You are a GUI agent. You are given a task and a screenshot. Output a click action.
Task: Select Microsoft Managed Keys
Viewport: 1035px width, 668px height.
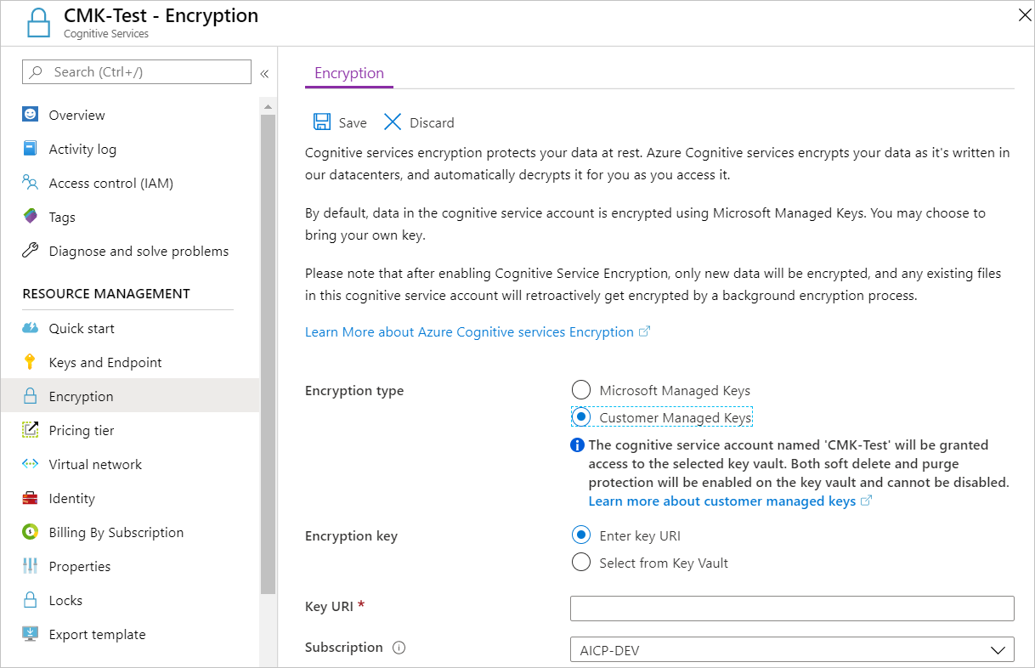[581, 389]
